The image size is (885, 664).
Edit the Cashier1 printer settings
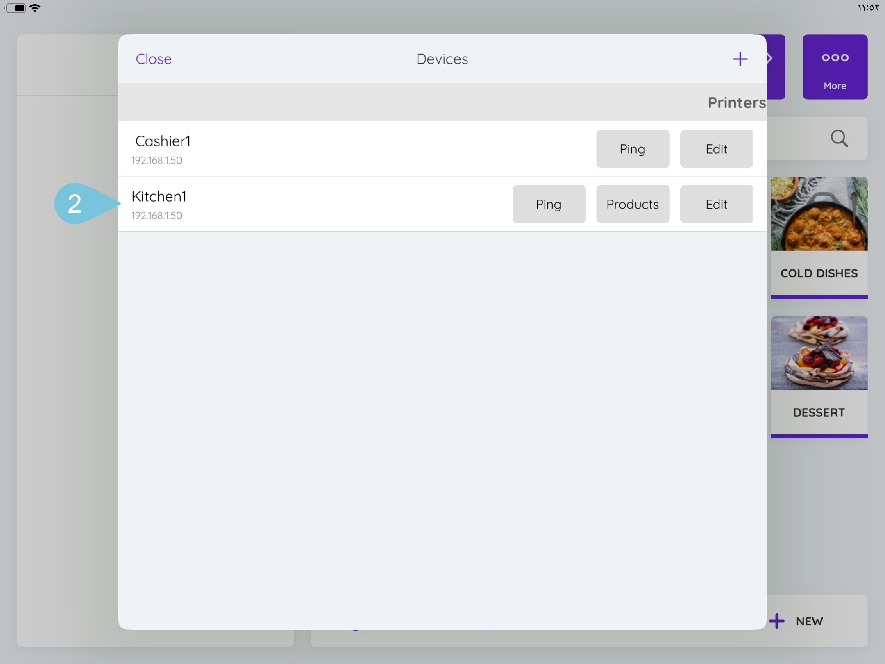(717, 148)
